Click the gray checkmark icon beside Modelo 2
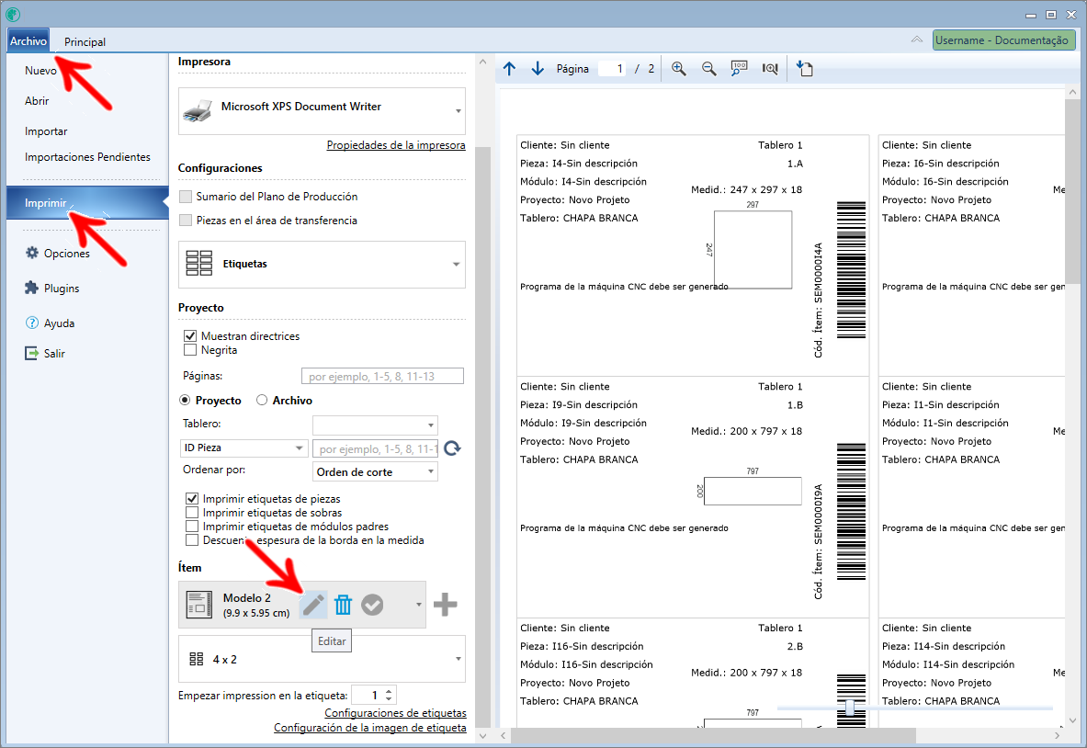 [x=372, y=604]
